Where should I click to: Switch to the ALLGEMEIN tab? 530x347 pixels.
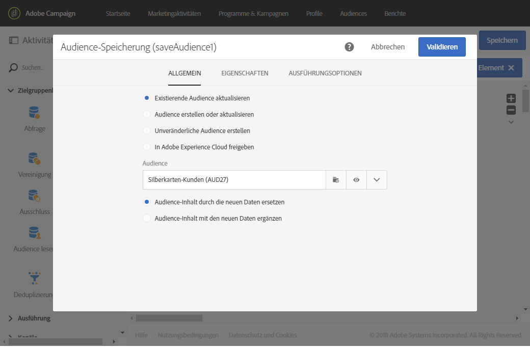click(x=184, y=73)
